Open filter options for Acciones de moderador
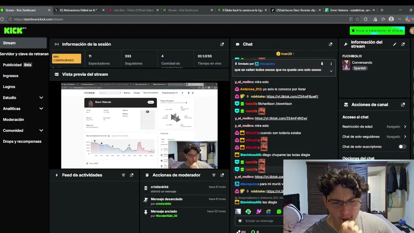 point(214,175)
